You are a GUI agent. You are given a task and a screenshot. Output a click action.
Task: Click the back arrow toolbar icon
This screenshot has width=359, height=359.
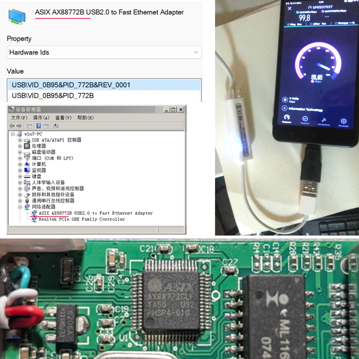(x=12, y=126)
